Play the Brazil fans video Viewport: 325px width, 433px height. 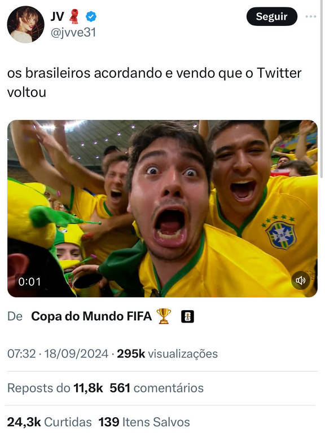pyautogui.click(x=162, y=209)
